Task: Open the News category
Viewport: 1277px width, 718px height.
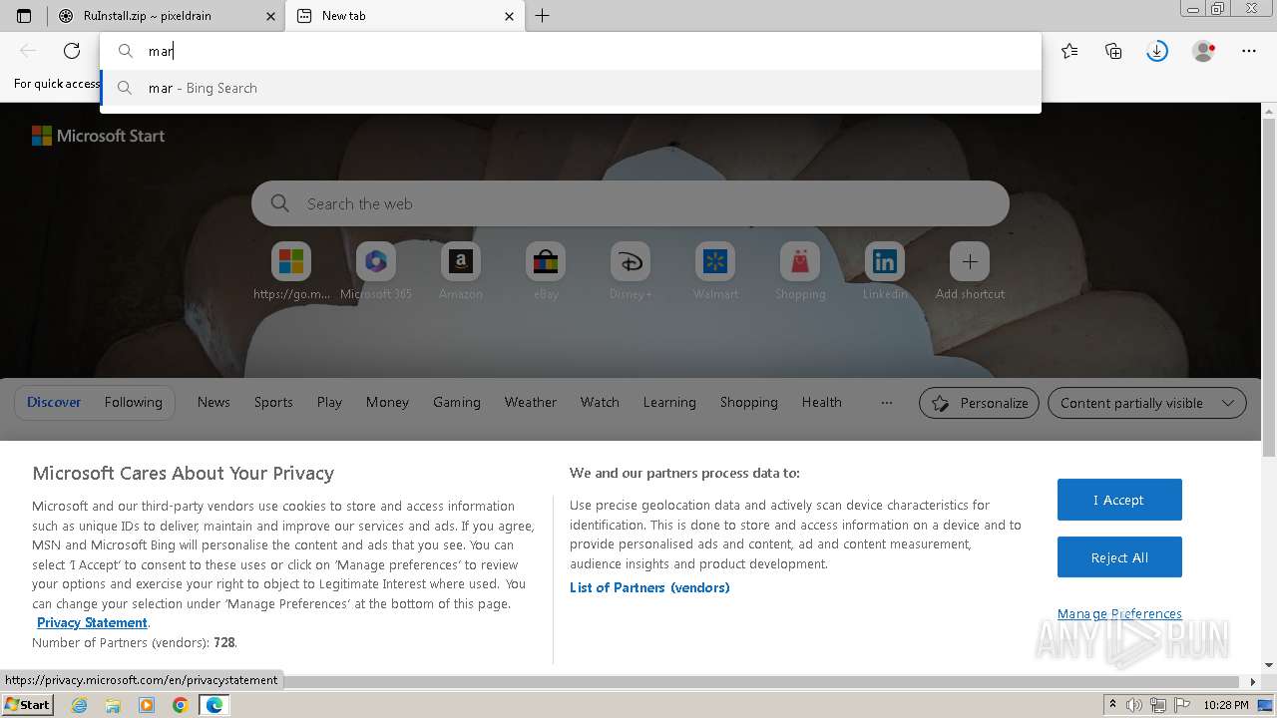Action: 213,402
